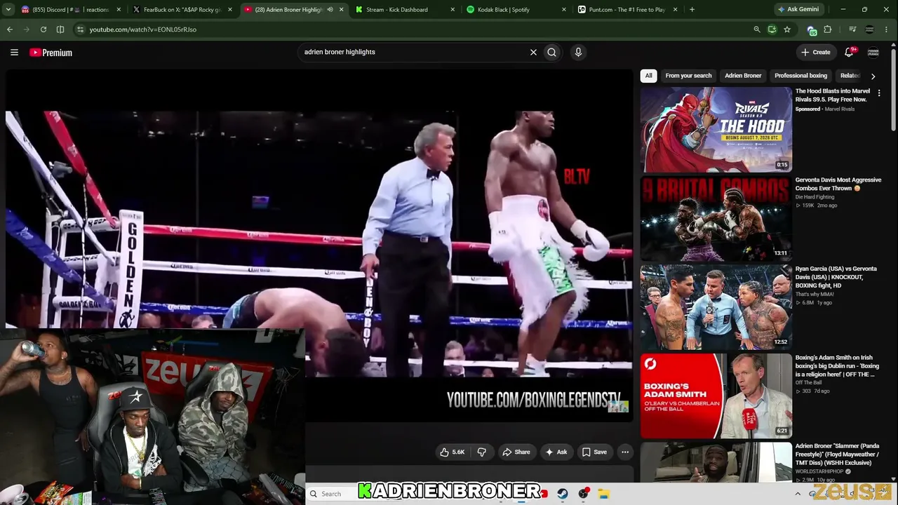This screenshot has width=898, height=505.
Task: Dislike the video with thumbs down
Action: (481, 452)
